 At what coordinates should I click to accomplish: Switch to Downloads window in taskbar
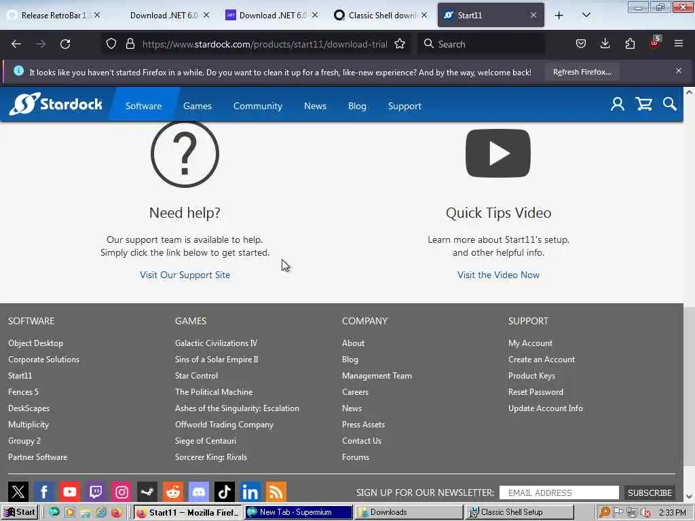[x=409, y=512]
